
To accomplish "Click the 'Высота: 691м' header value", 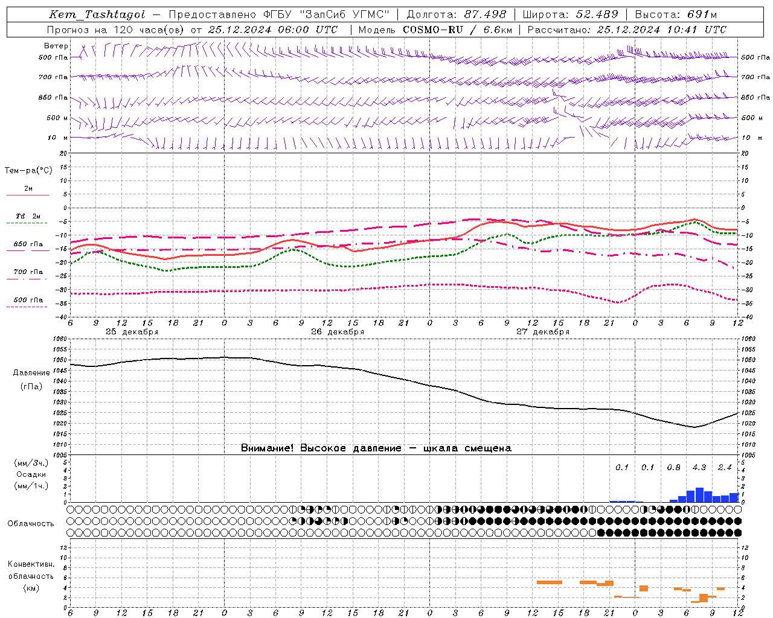I will (676, 14).
